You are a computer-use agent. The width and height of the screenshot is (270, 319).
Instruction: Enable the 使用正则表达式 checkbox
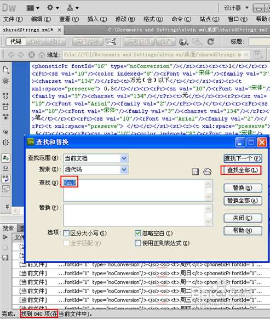pyautogui.click(x=137, y=243)
